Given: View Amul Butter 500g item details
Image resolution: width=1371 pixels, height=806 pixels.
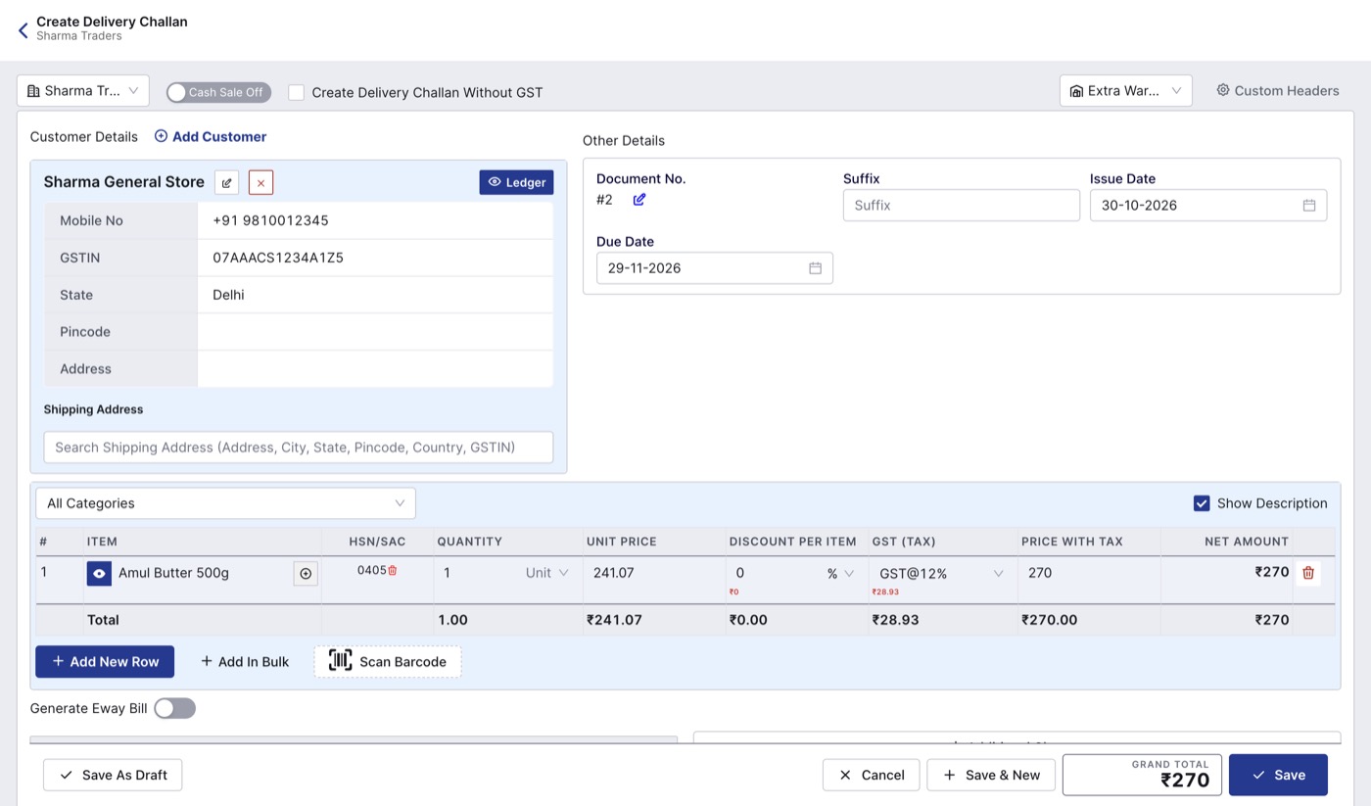Looking at the screenshot, I should click(x=99, y=574).
